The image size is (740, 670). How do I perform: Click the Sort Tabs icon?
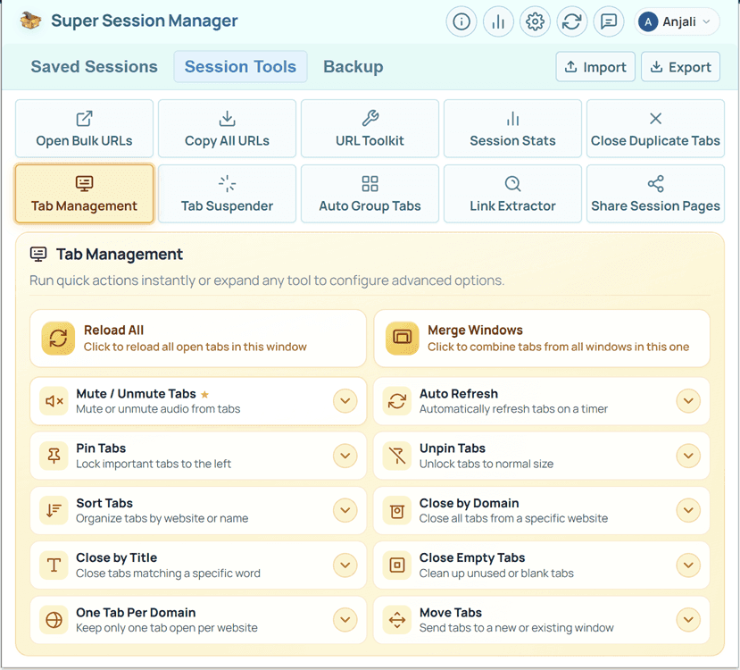click(x=54, y=510)
